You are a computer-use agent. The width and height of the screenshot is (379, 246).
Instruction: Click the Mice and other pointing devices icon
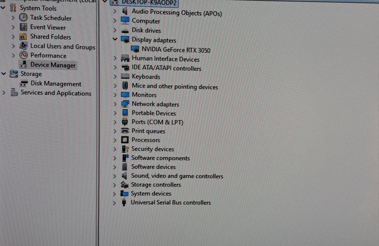tap(125, 85)
